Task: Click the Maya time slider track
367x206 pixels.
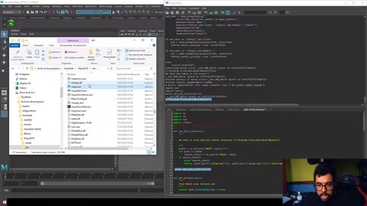Action: [x=83, y=176]
